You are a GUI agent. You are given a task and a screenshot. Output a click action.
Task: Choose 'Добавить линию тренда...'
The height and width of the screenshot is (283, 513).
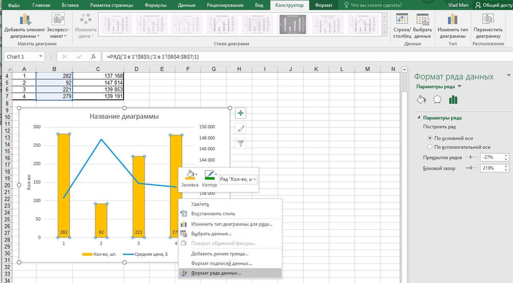coord(230,254)
